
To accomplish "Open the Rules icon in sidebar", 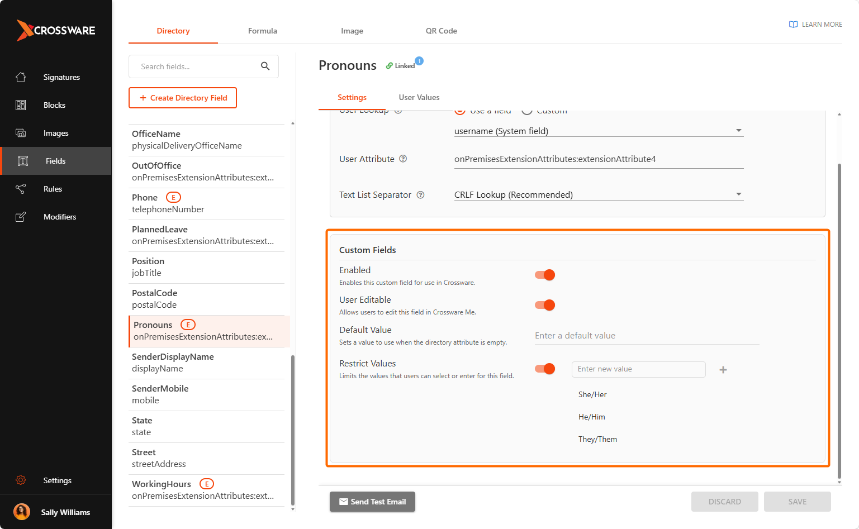I will tap(21, 189).
